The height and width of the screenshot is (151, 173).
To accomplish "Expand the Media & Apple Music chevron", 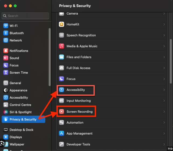I will [x=164, y=46].
